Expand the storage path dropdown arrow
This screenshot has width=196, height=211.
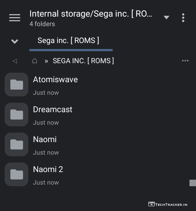click(166, 18)
